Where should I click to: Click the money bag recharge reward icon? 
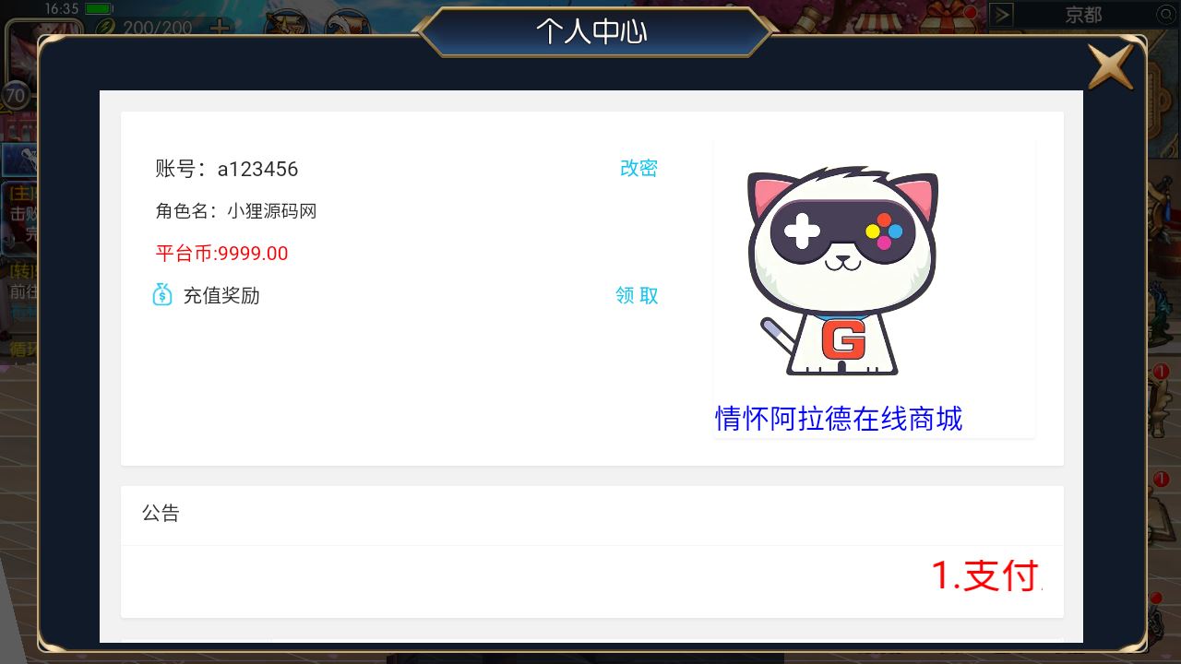coord(162,295)
